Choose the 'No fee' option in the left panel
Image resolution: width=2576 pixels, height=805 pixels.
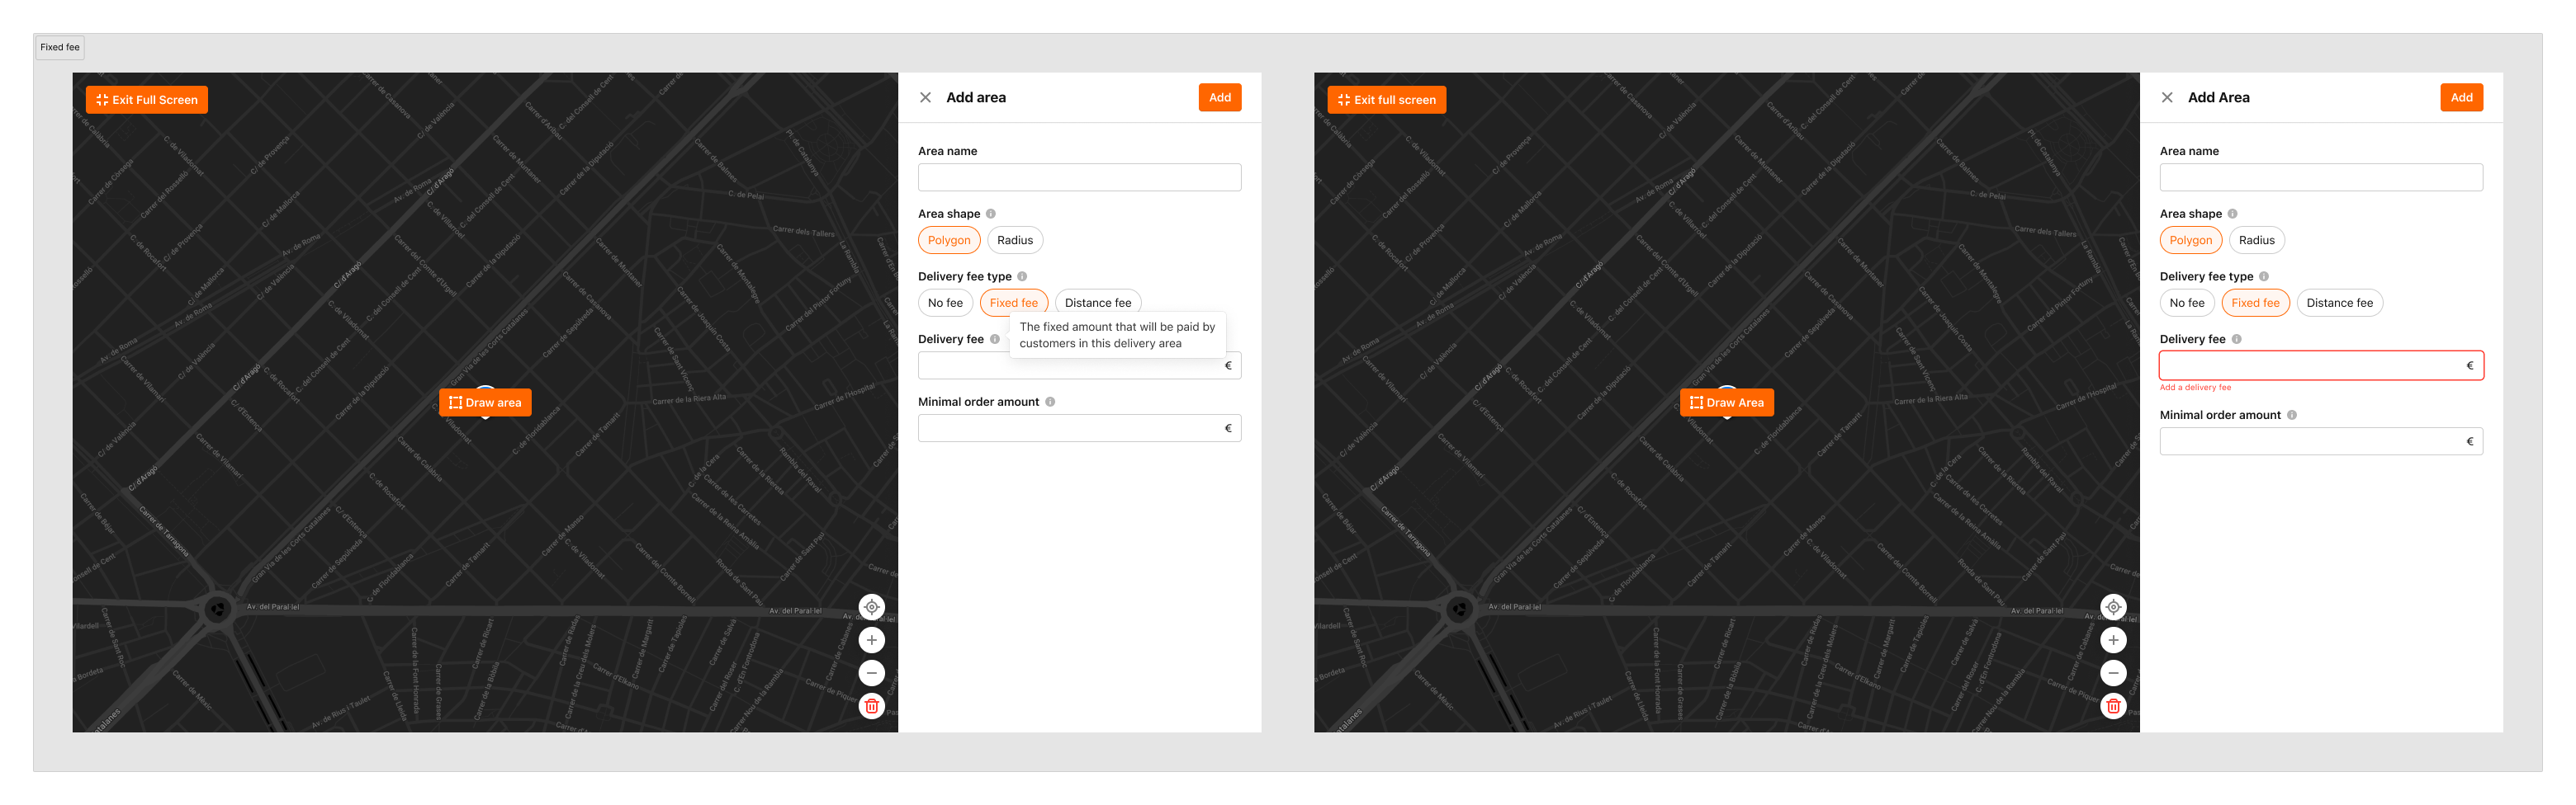click(x=945, y=304)
